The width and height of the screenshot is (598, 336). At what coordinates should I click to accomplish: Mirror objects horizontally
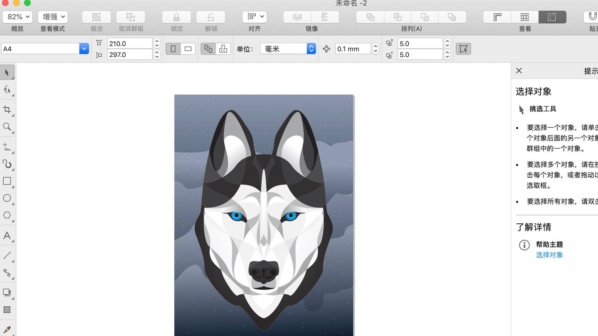297,17
